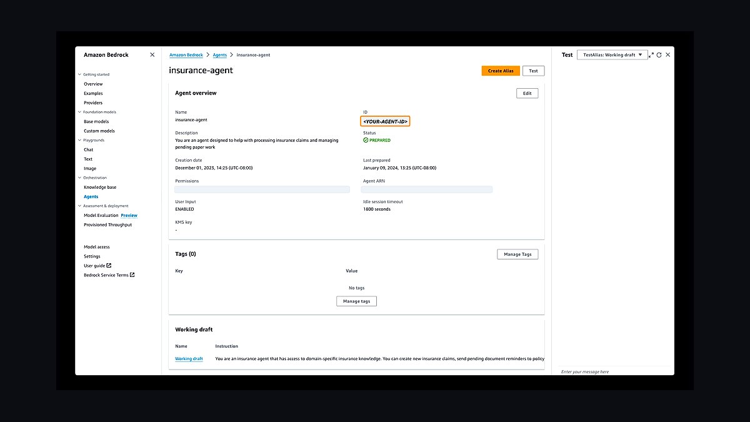Click the 'December 01, 2023, 14:25' creation date
Screen dimensions: 750x422
[x=214, y=168]
